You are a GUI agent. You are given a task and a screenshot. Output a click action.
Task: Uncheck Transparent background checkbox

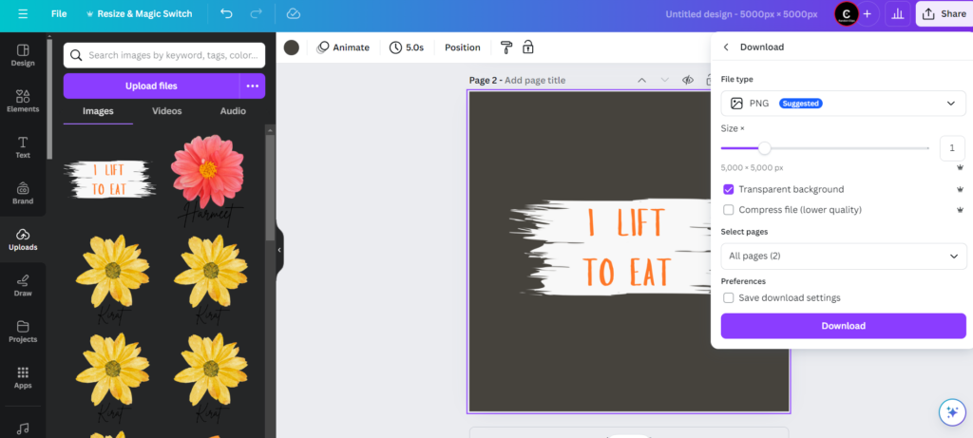(729, 190)
